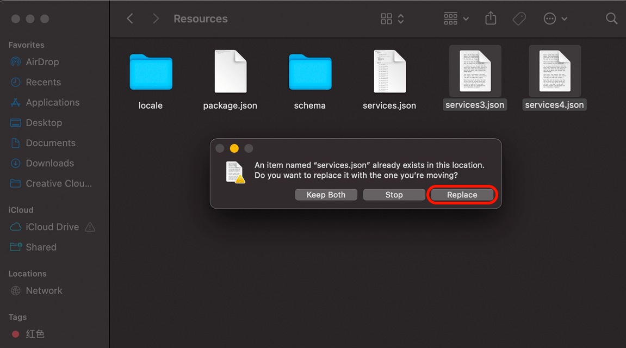Click Stop to cancel the move
The width and height of the screenshot is (626, 348).
click(x=394, y=195)
